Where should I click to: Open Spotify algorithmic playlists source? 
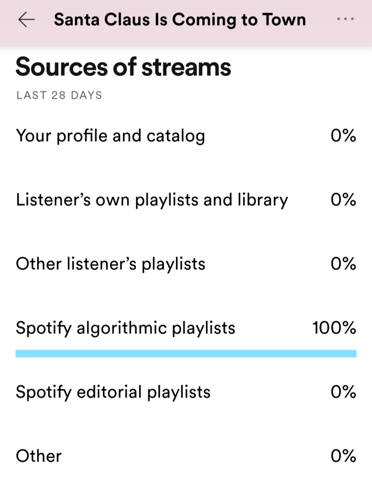(x=126, y=328)
